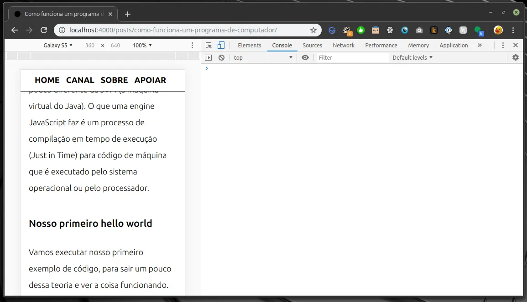Screen dimensions: 527x302
Task: Clear the console messages
Action: tap(221, 57)
